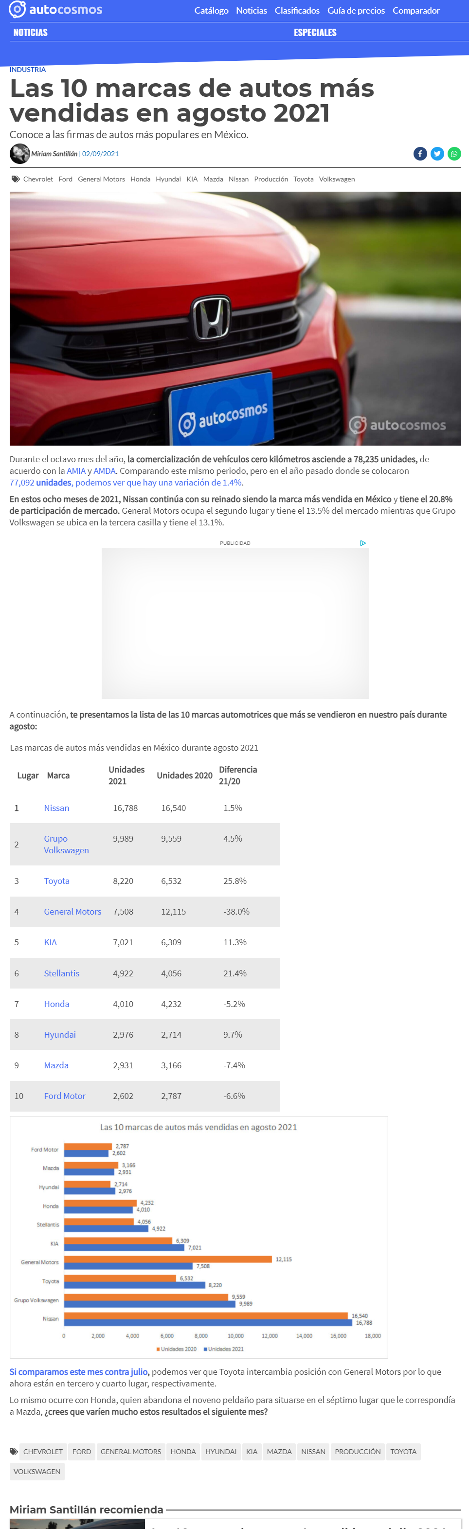Click the ad choices icon above advertisement
Image resolution: width=469 pixels, height=1529 pixels.
363,543
